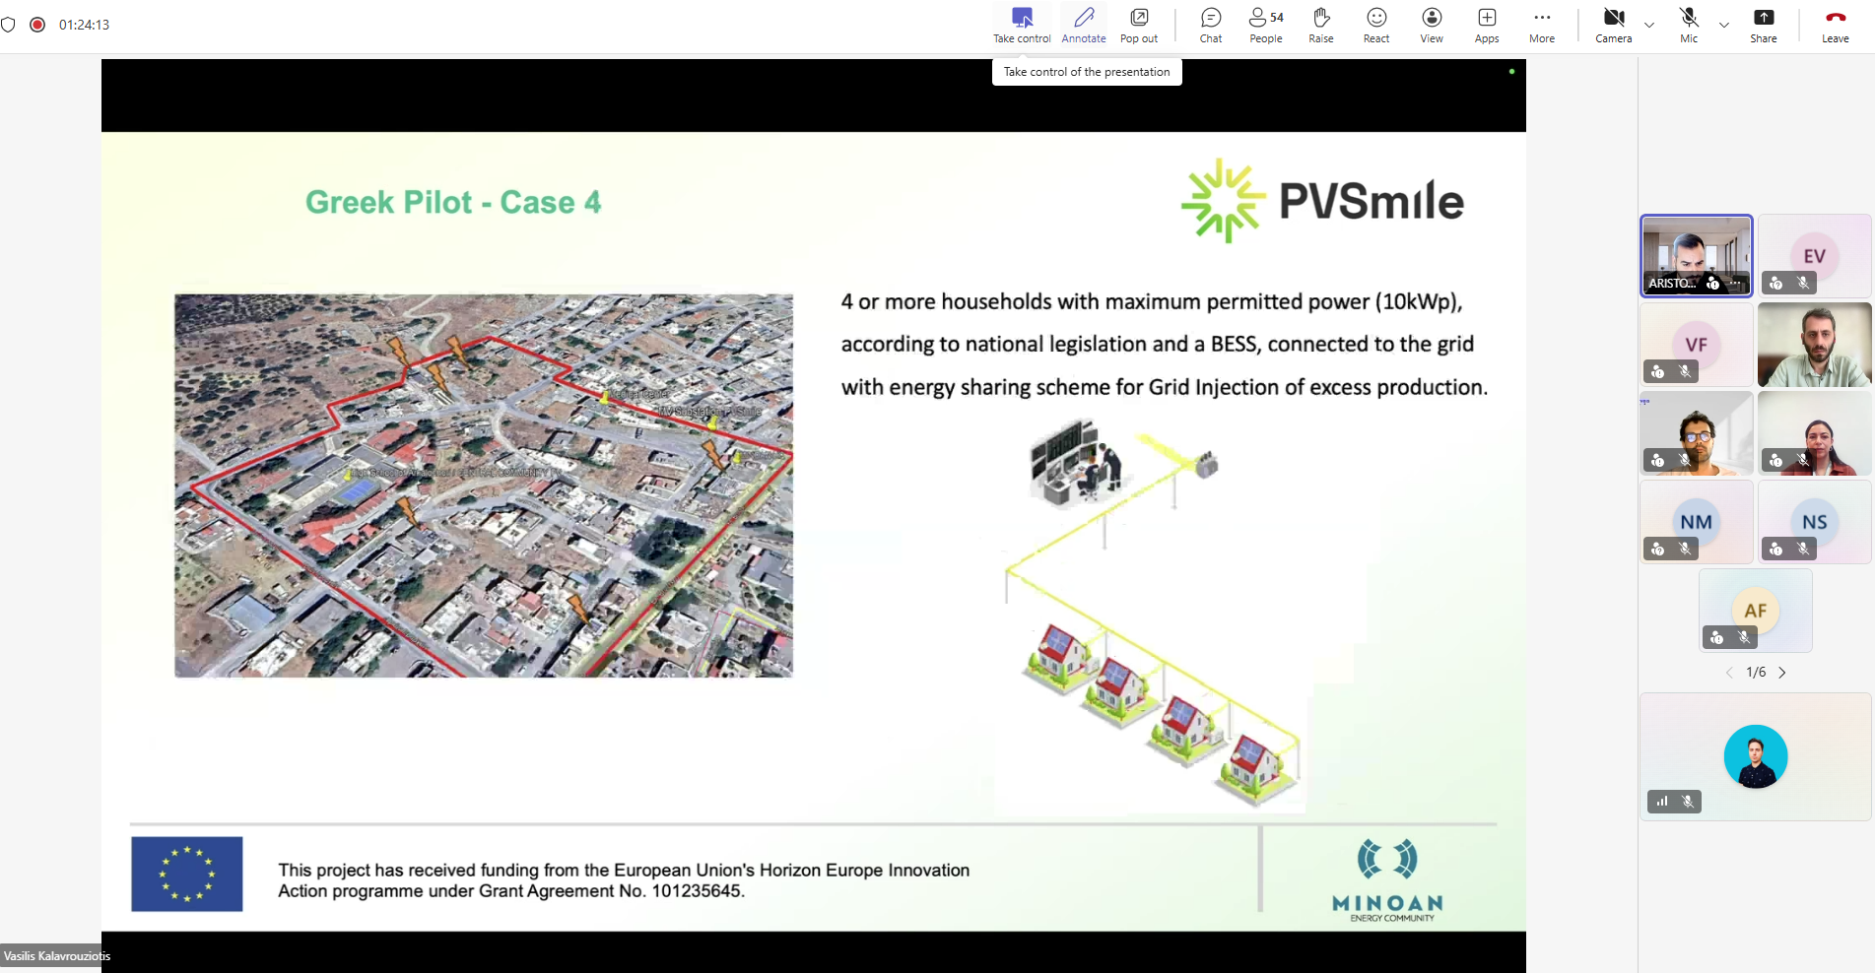This screenshot has height=973, width=1875.
Task: Click the aerial map image on the slide
Action: pyautogui.click(x=484, y=486)
